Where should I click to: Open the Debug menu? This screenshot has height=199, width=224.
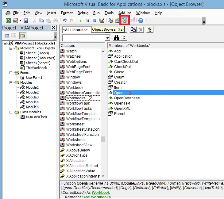(x=83, y=13)
